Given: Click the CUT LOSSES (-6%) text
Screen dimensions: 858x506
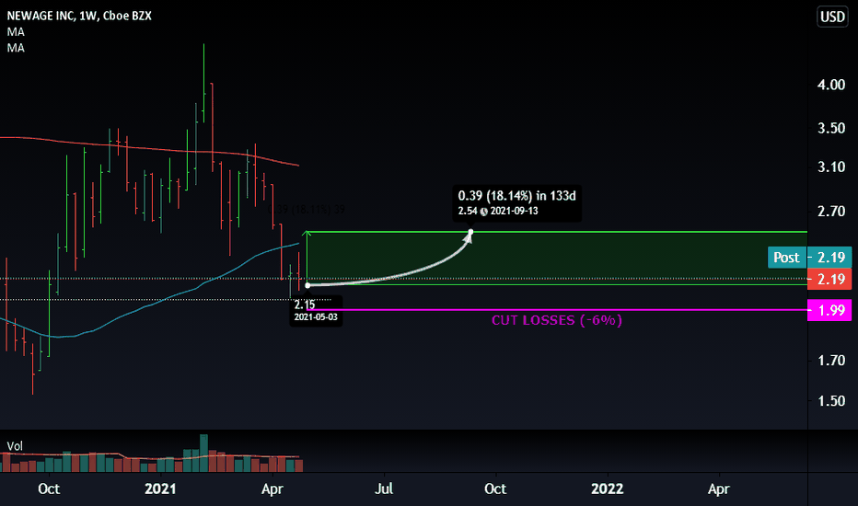Looking at the screenshot, I should click(x=556, y=320).
